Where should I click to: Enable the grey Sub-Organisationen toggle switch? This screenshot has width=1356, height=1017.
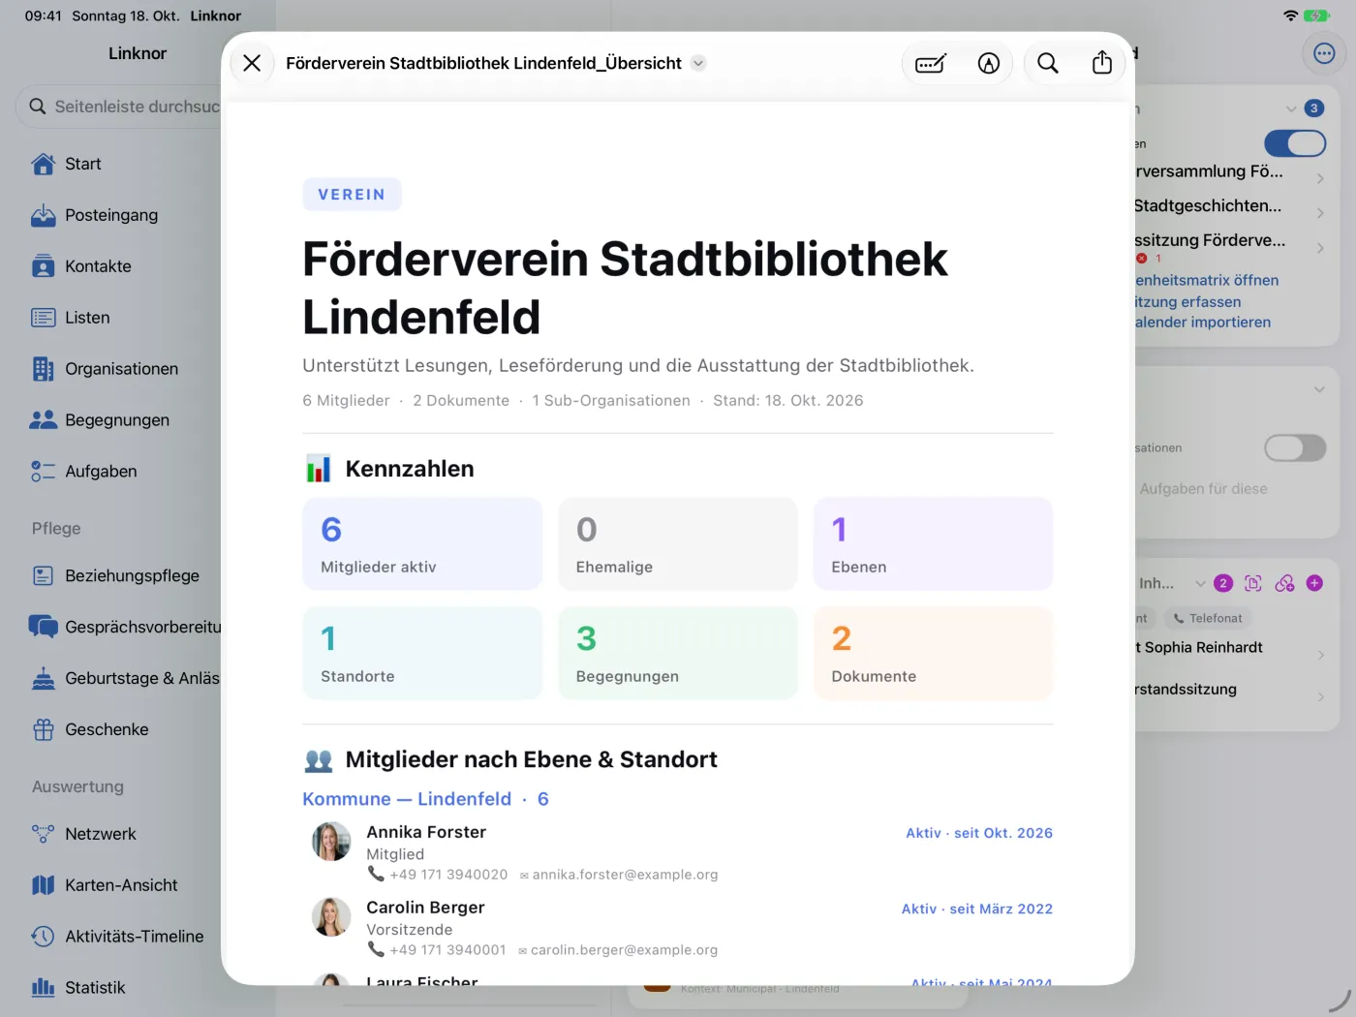(1295, 447)
